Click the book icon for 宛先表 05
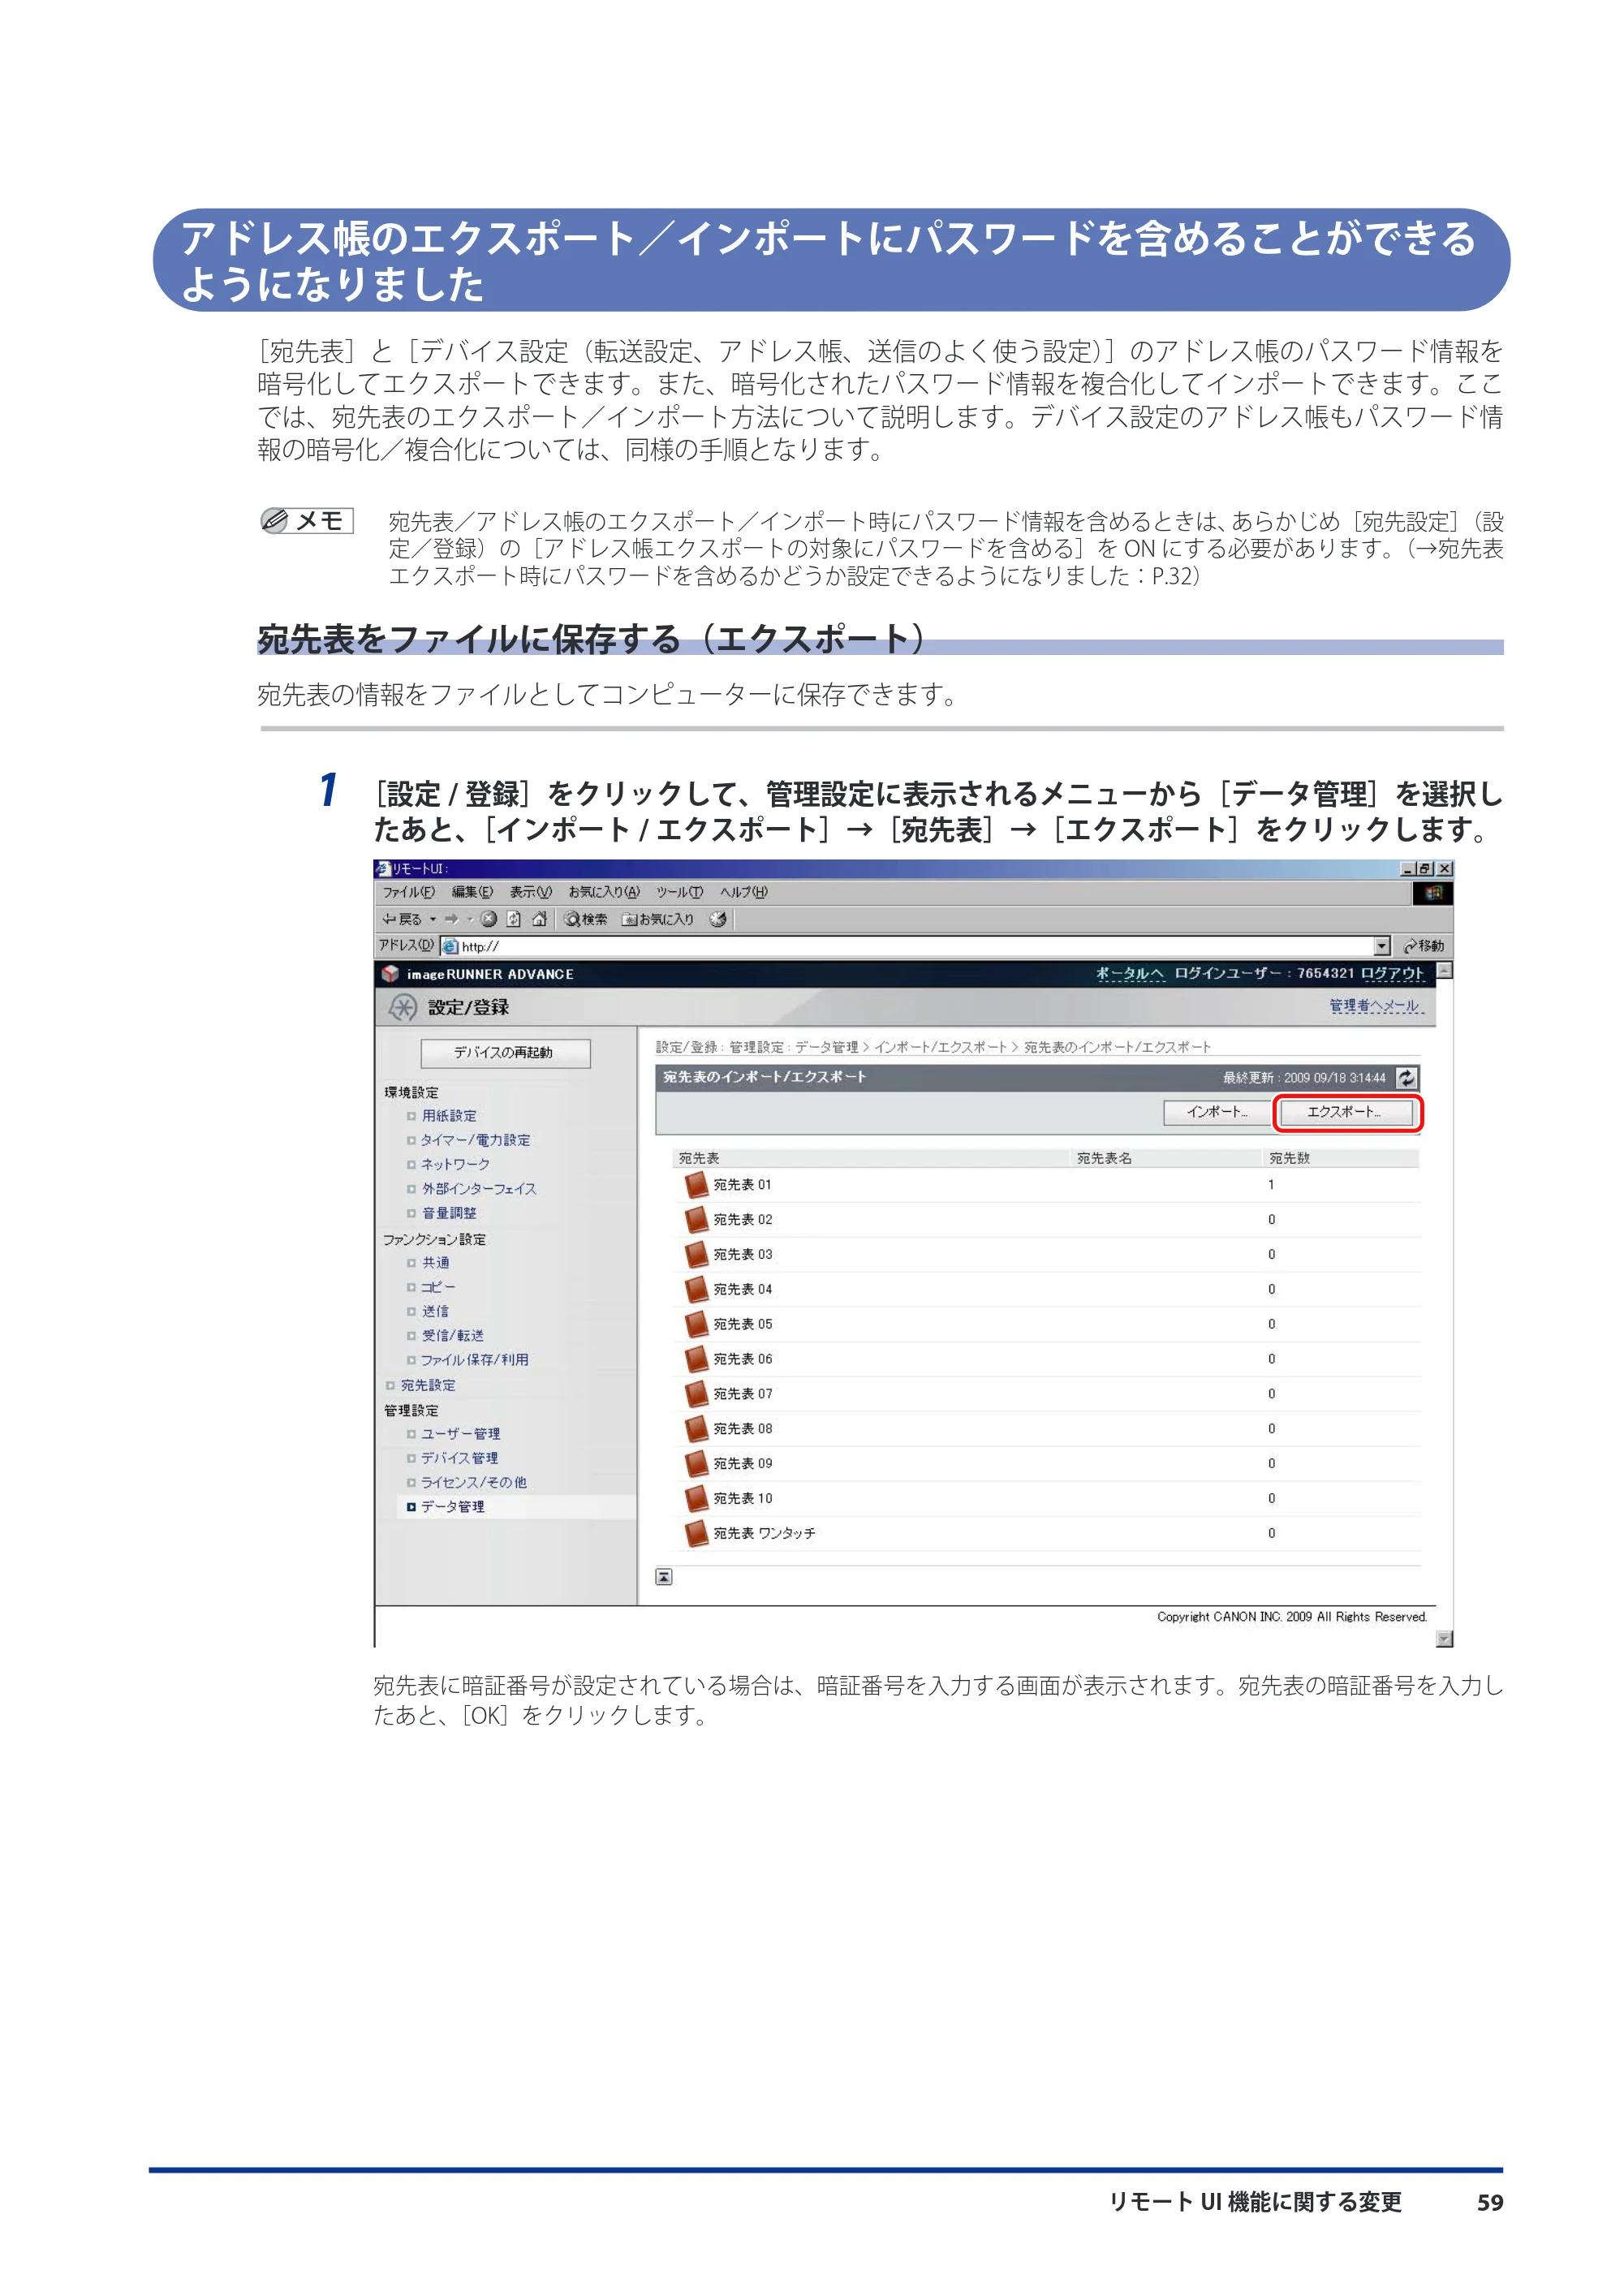This screenshot has width=1624, height=2296. click(x=696, y=1324)
